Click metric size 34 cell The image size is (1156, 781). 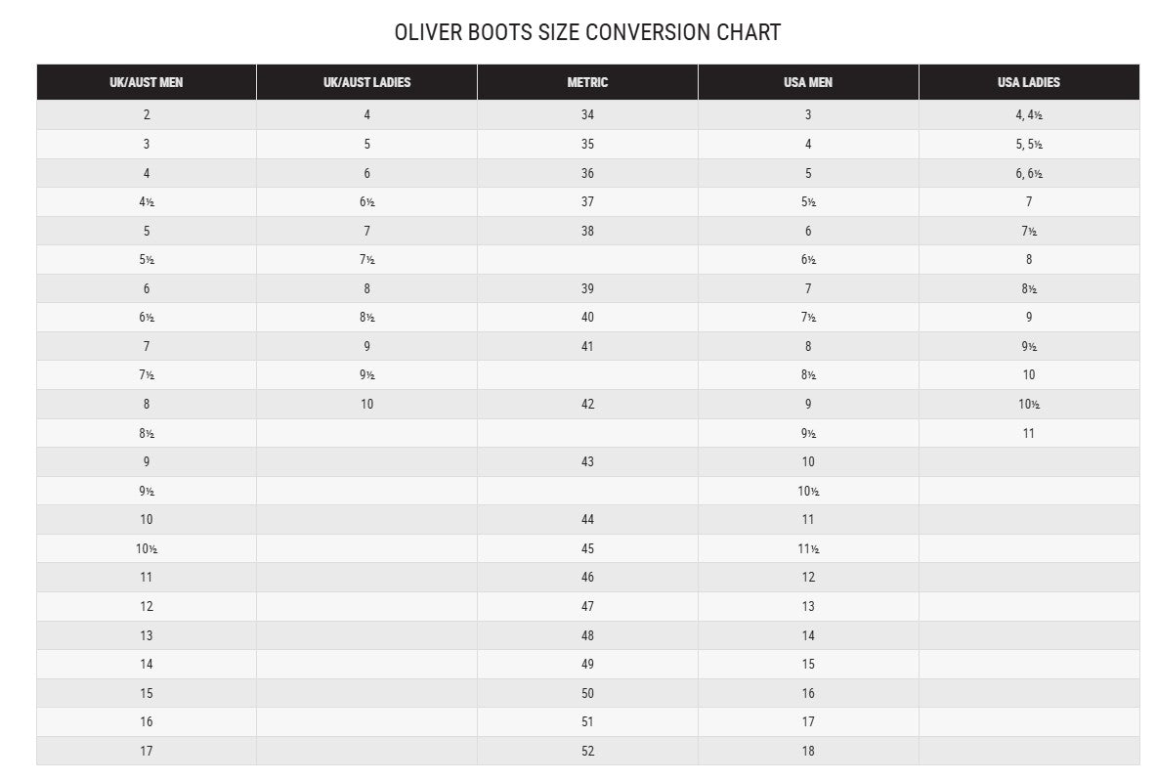587,114
